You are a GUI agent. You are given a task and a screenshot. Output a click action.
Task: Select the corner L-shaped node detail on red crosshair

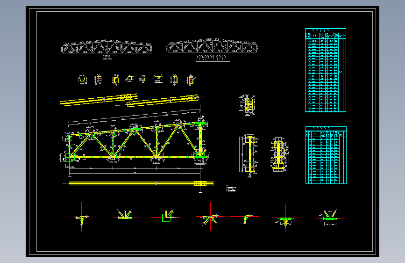[245, 216]
